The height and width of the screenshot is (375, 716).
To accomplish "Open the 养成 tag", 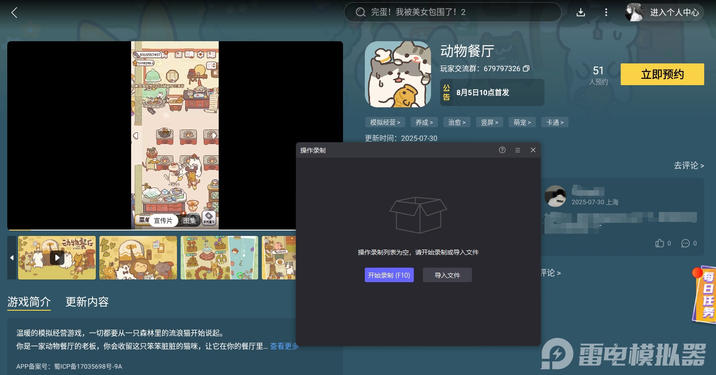I will [424, 122].
